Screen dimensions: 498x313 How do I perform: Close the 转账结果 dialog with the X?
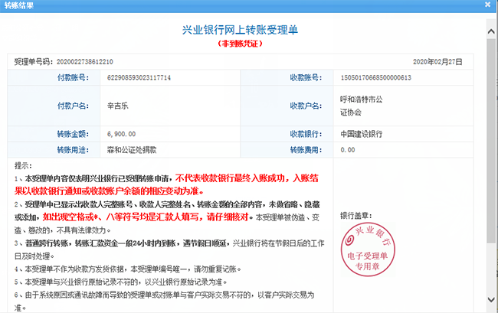point(489,5)
